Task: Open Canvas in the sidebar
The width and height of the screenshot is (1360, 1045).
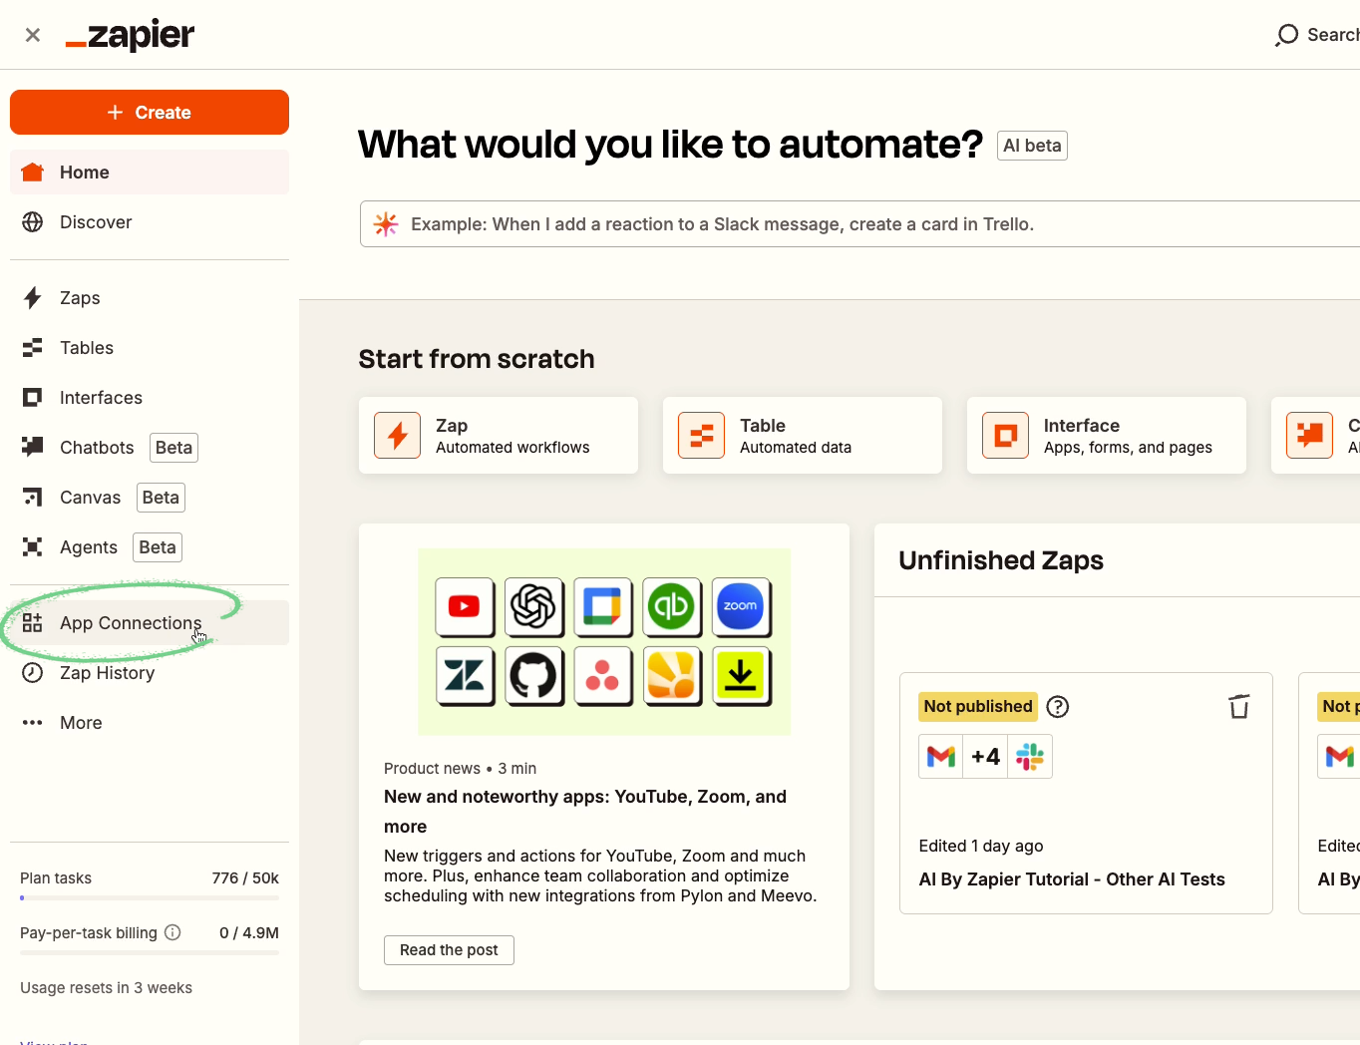Action: (150, 498)
